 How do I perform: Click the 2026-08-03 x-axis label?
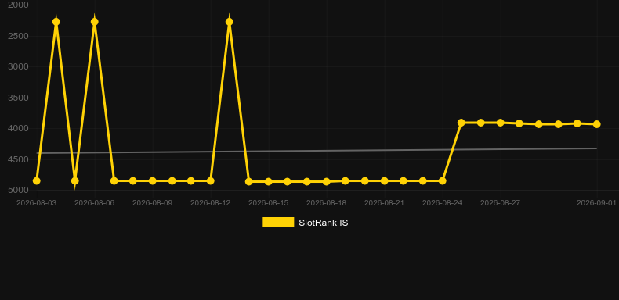tap(36, 203)
